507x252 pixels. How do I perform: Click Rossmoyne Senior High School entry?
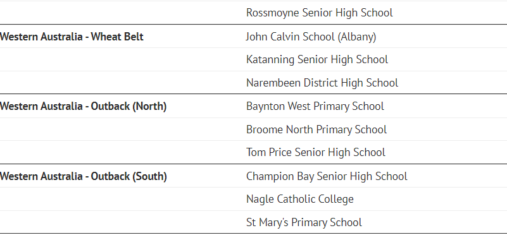pos(320,13)
